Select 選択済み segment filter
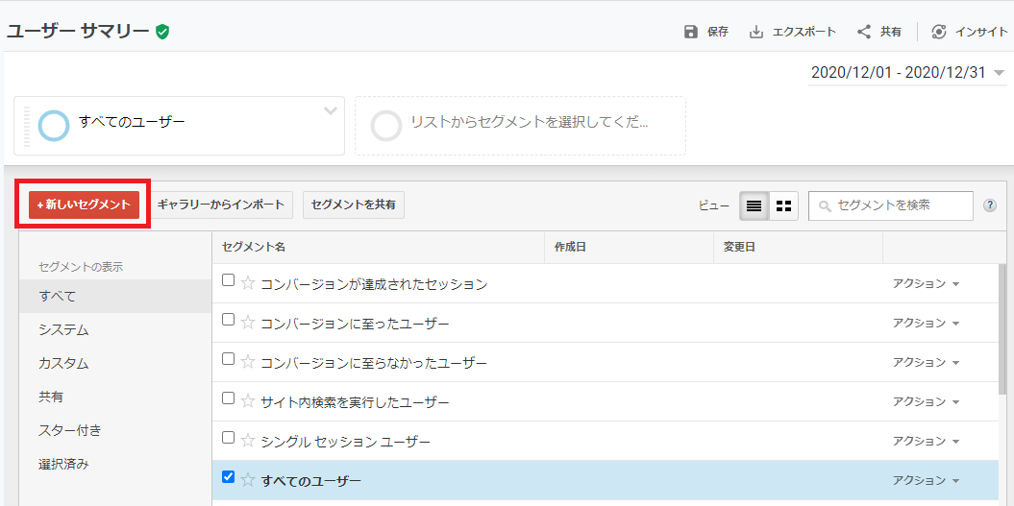Screen dimensions: 1014x506 [x=115, y=464]
